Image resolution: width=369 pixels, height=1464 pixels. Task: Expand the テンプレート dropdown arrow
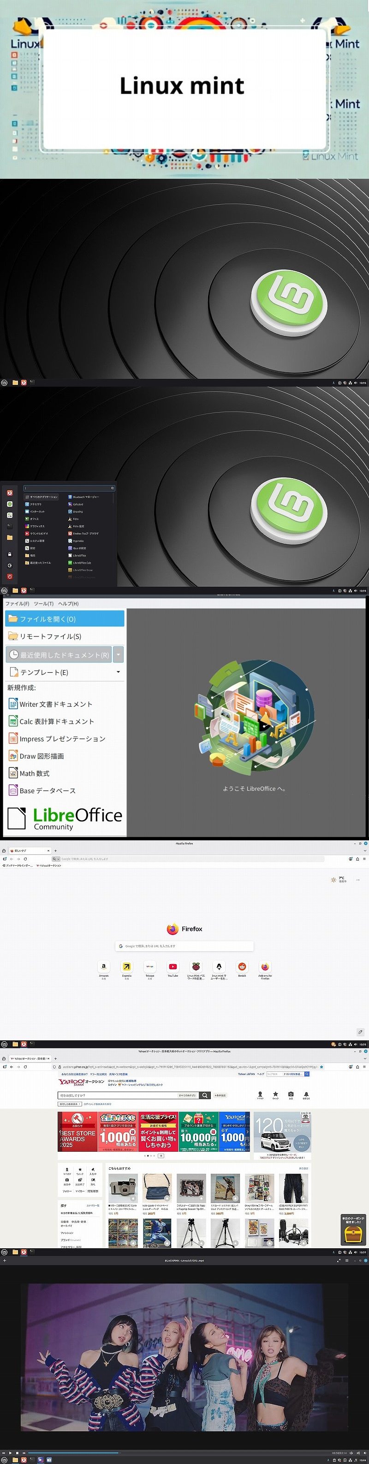[x=118, y=672]
